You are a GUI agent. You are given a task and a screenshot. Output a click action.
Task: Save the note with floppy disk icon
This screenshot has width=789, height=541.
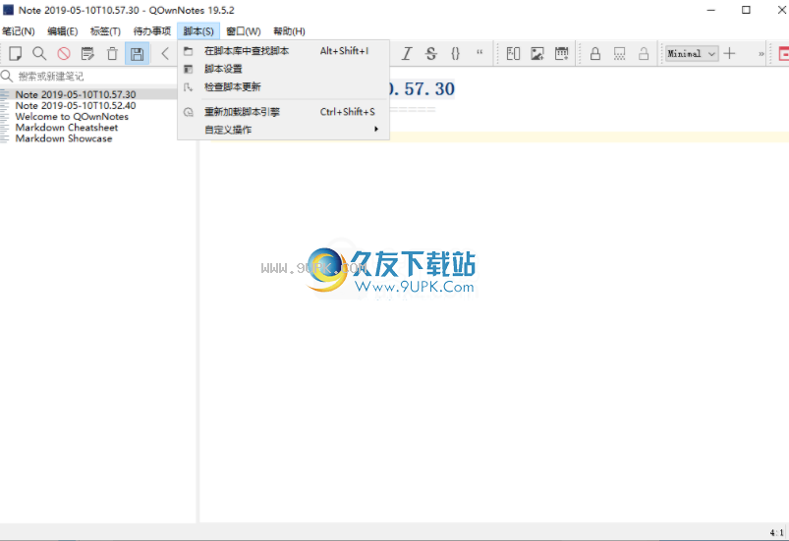point(137,53)
